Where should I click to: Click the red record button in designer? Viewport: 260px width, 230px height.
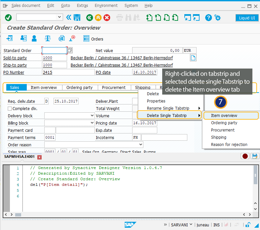245,156
